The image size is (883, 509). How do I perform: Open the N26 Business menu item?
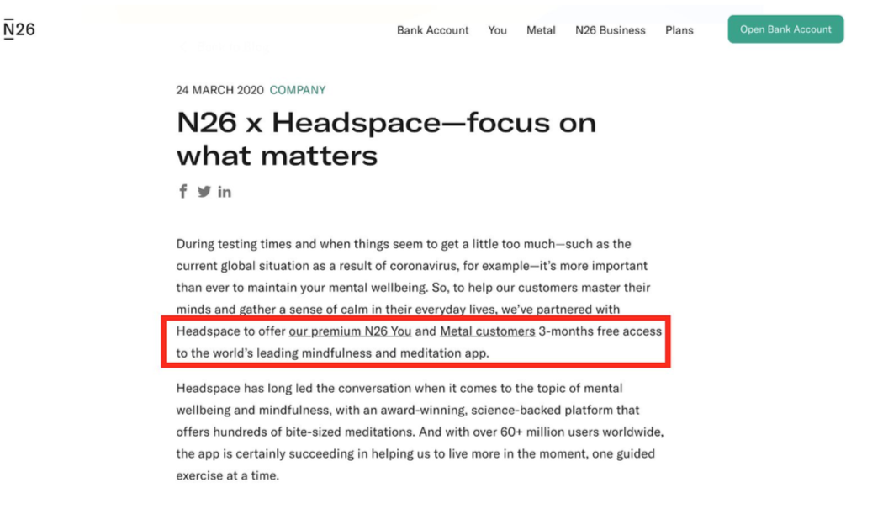click(x=610, y=30)
